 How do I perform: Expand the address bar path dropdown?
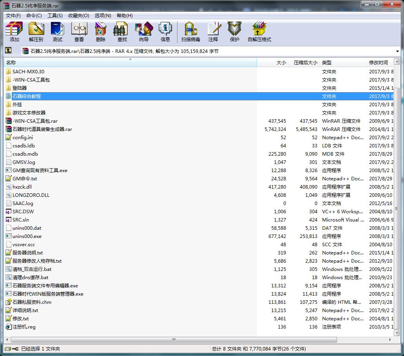[x=397, y=51]
